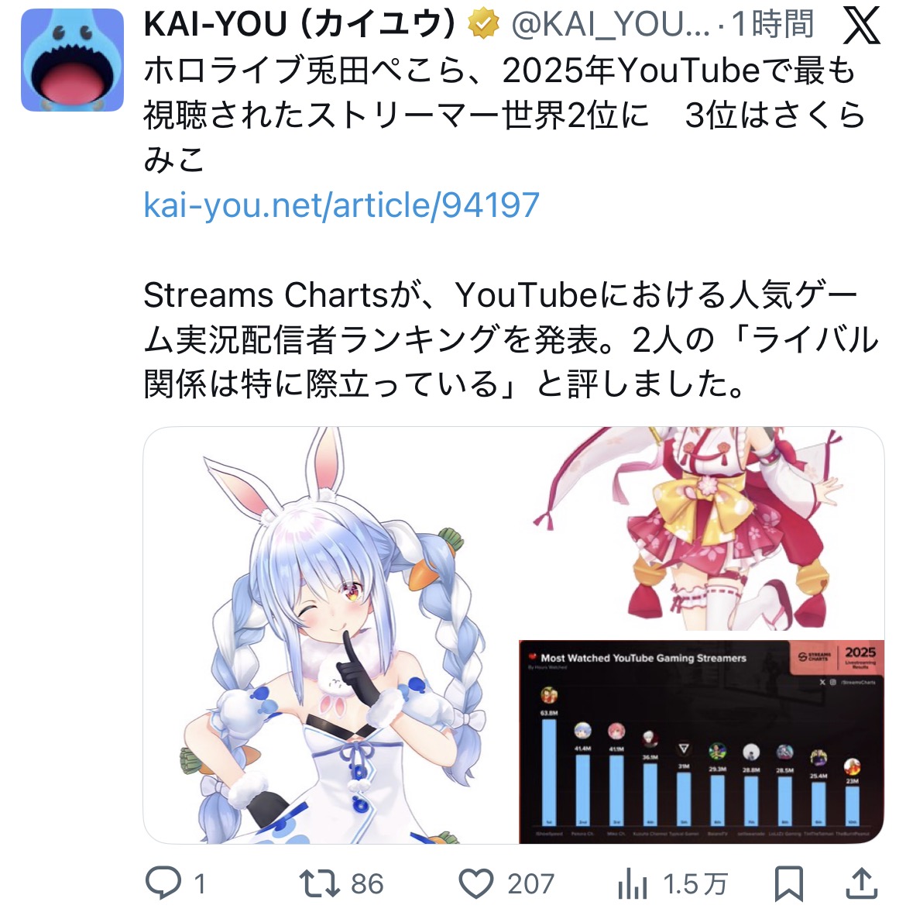Open the gold verified badge
This screenshot has height=919, width=906.
point(482,24)
